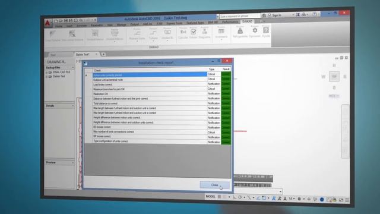Collapse the Details panel section
Viewport: 380px width, 214px height.
pyautogui.click(x=72, y=106)
